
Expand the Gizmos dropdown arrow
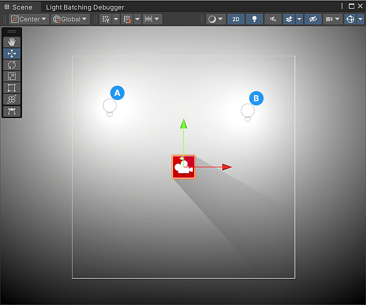[x=361, y=19]
